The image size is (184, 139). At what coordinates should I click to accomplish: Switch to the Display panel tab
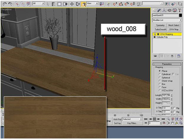click(x=175, y=10)
